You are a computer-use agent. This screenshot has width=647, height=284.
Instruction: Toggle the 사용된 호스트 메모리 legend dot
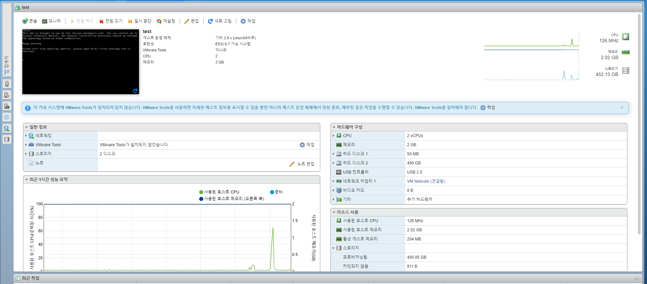[x=201, y=199]
